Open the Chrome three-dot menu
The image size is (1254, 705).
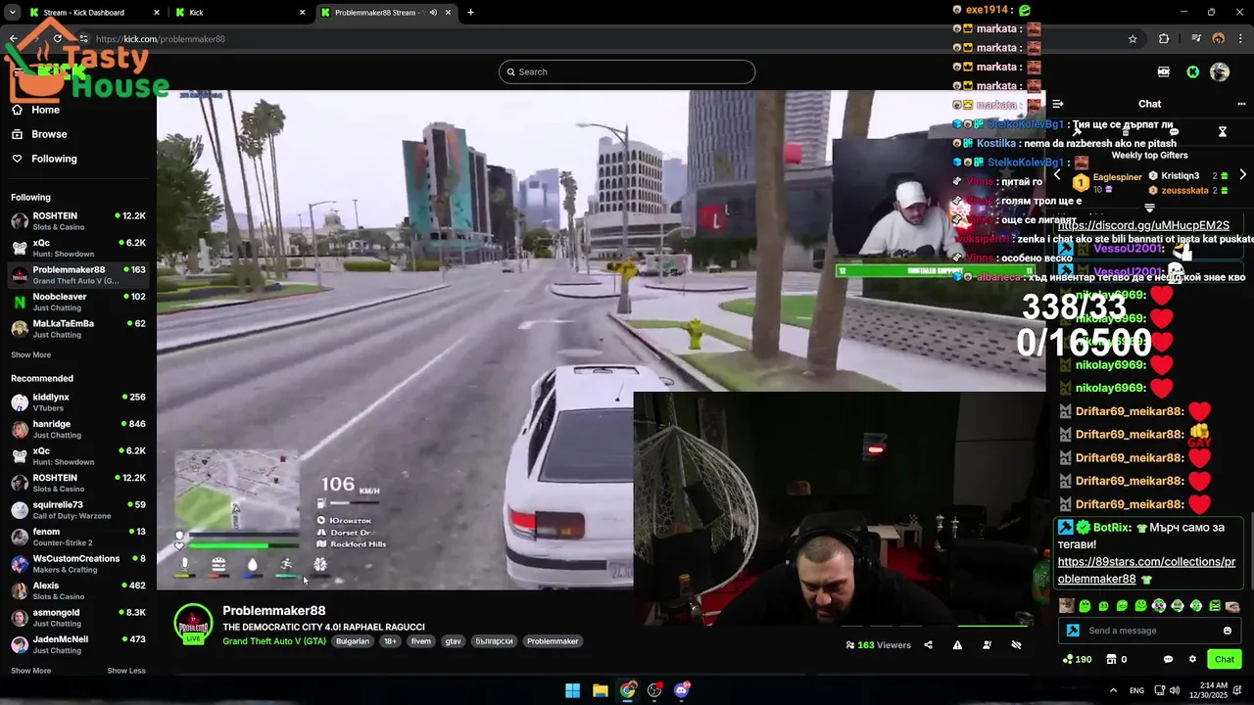pos(1239,39)
